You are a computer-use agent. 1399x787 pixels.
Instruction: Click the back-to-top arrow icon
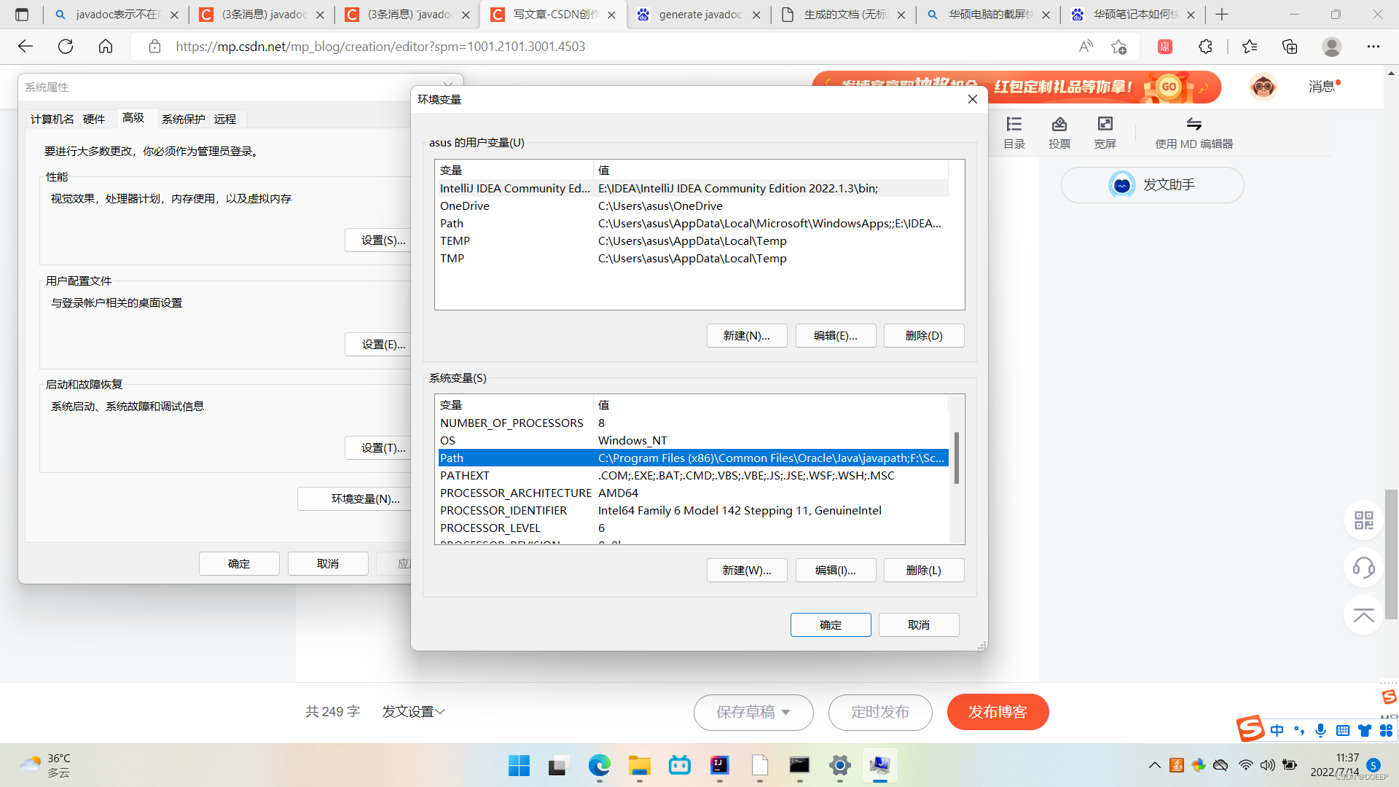[x=1363, y=615]
